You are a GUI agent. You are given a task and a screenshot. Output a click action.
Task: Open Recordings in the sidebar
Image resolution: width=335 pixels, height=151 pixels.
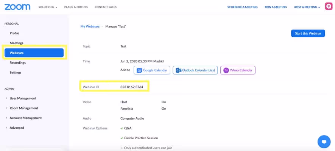click(x=17, y=62)
